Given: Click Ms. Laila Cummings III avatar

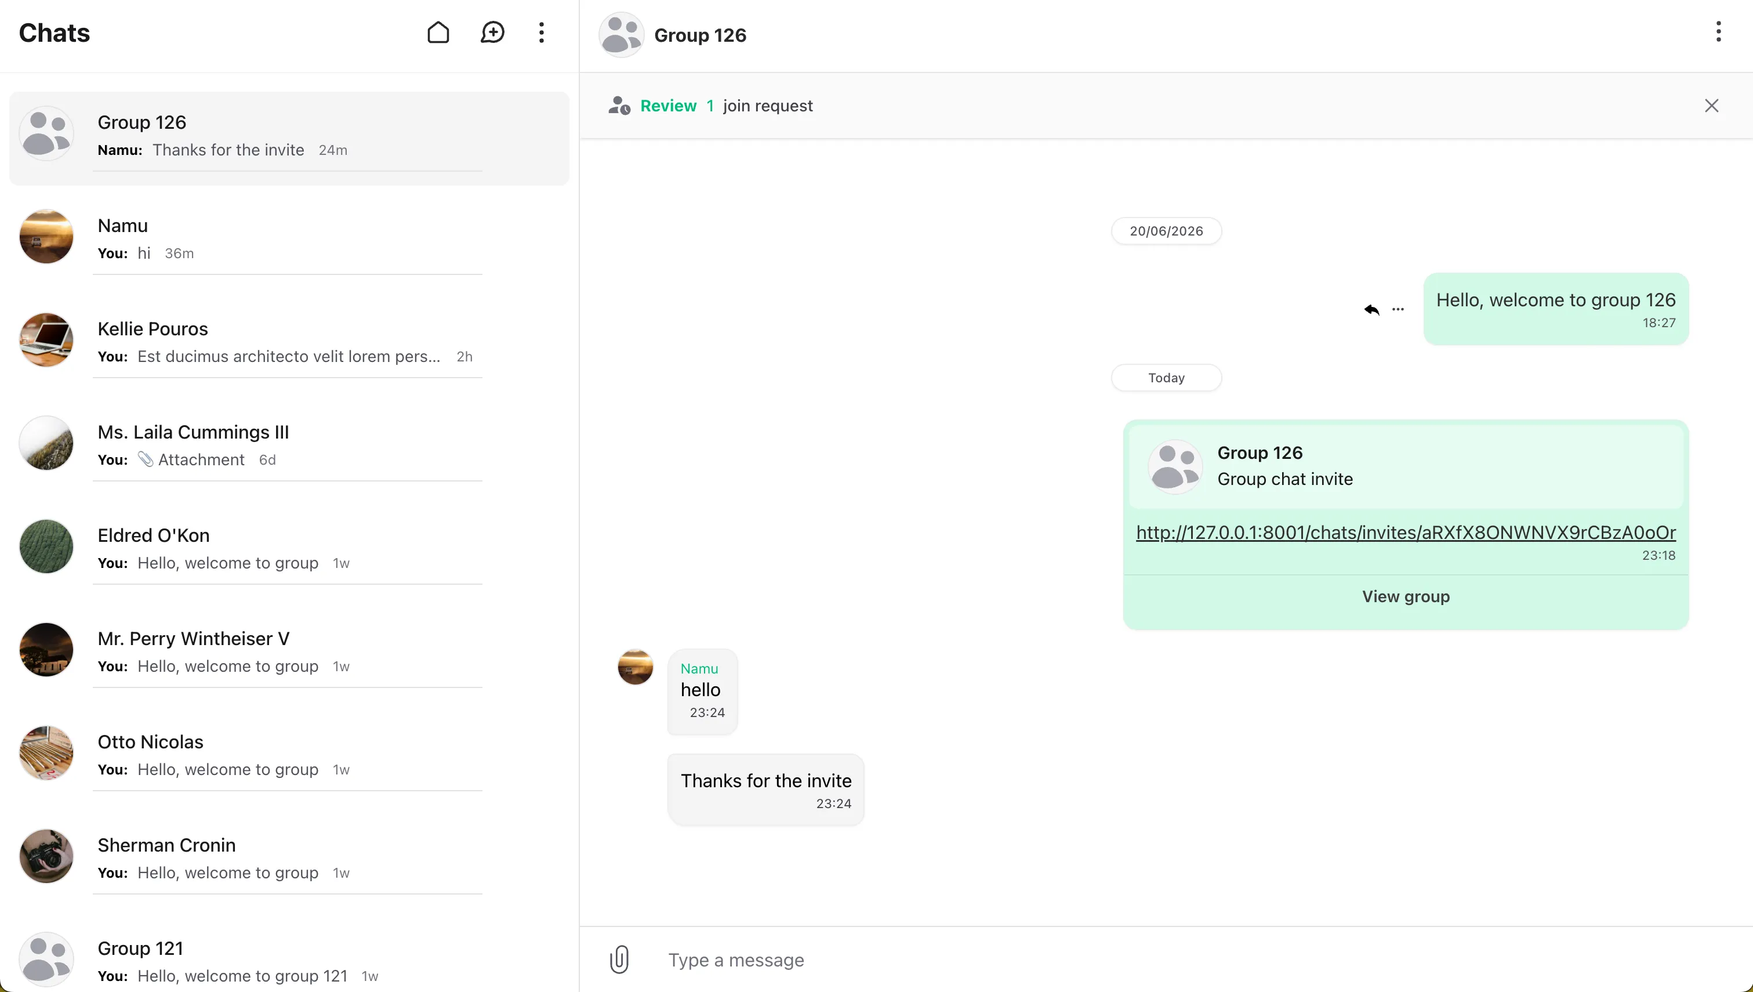Looking at the screenshot, I should pos(46,443).
